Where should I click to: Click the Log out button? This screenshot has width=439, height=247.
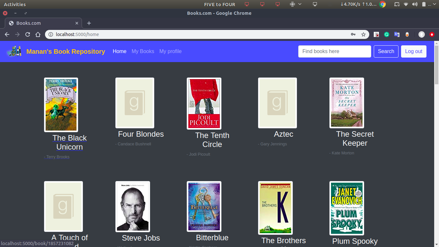pos(414,51)
